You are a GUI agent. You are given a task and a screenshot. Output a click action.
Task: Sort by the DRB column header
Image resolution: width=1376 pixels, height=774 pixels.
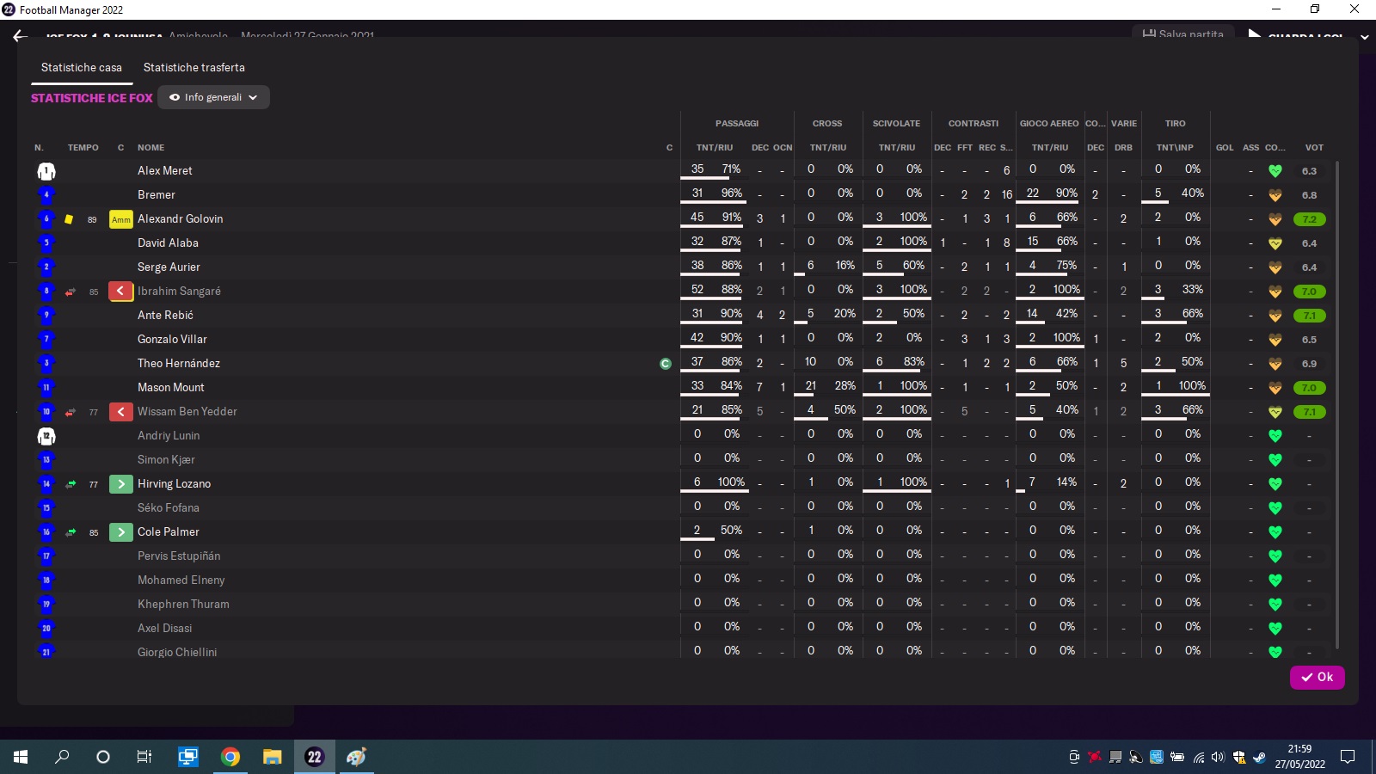(x=1123, y=148)
